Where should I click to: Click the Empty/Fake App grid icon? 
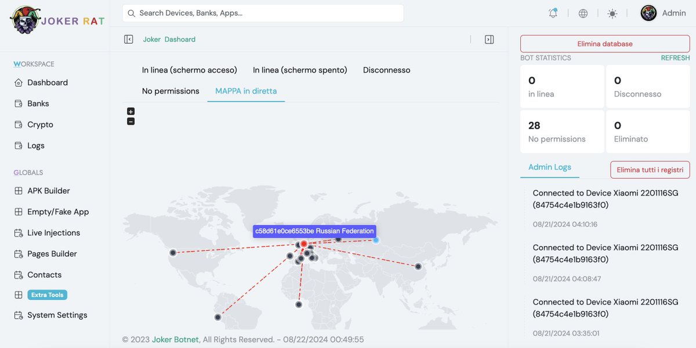[17, 212]
